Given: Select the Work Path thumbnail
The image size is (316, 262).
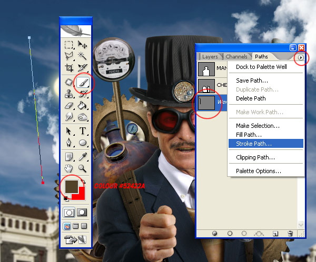Looking at the screenshot, I should tap(206, 103).
